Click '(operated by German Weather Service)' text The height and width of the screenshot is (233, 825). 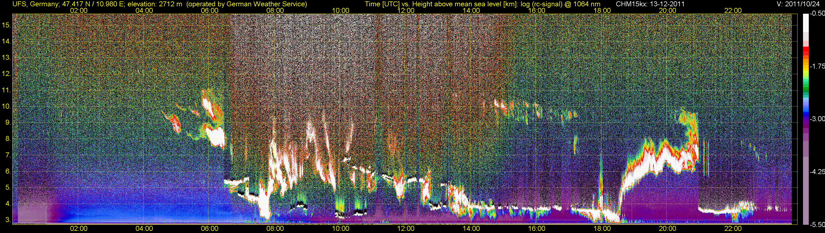(246, 4)
